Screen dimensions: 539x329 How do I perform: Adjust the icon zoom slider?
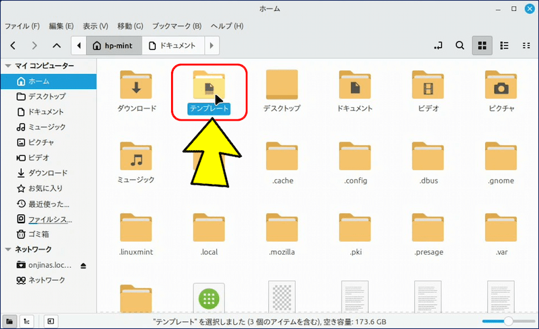(x=509, y=321)
